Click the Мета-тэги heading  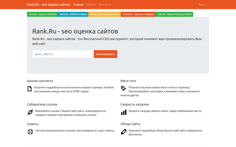pyautogui.click(x=128, y=81)
